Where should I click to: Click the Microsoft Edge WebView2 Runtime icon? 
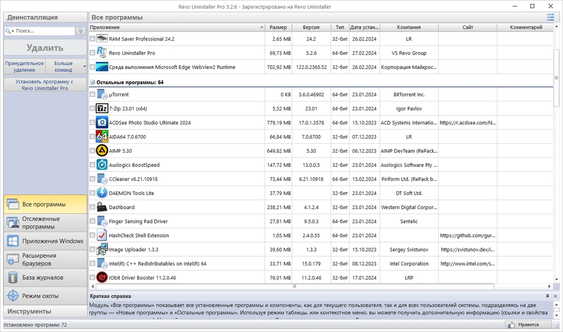tap(102, 67)
